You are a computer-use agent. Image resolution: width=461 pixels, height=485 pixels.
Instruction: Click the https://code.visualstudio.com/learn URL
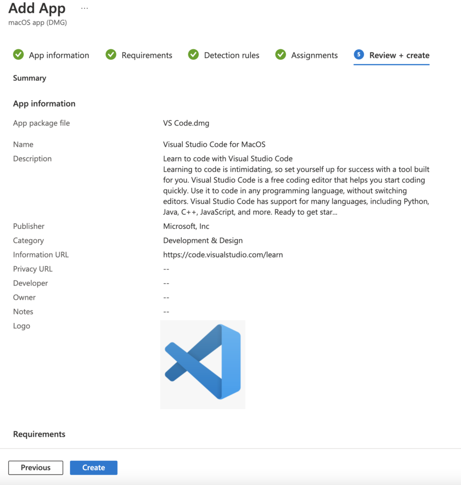coord(223,254)
